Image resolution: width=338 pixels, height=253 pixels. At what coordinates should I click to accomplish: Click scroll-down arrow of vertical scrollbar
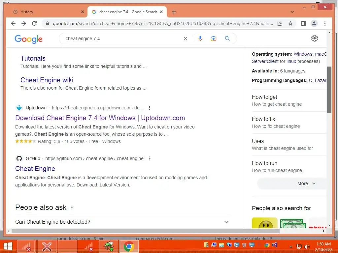pos(329,225)
